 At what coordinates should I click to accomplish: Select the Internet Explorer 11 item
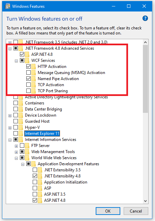42,133
